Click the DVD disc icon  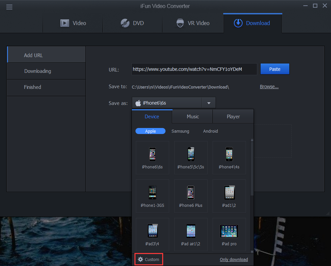[125, 23]
